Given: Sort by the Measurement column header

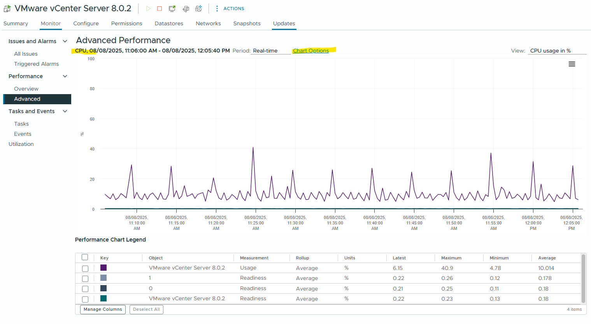Looking at the screenshot, I should (x=254, y=258).
